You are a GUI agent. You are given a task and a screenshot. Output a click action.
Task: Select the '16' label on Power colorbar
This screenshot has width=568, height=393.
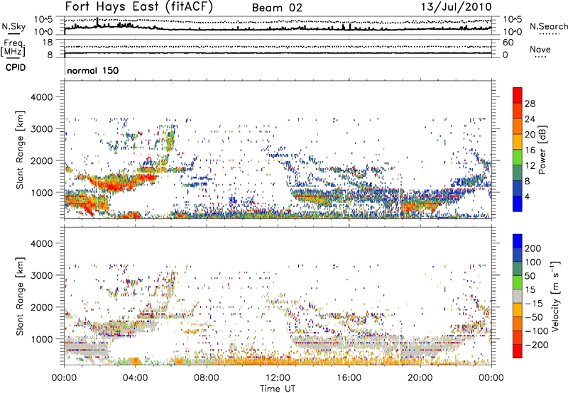(x=530, y=150)
